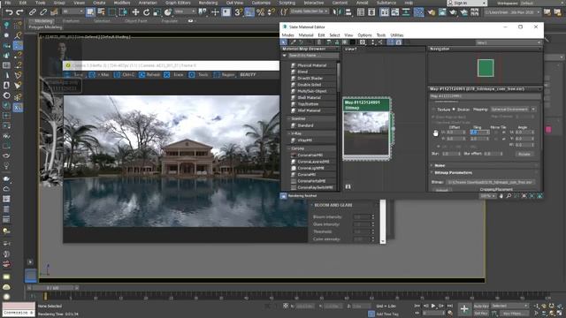Choose the Select and Move tool
Viewport: 566px width, 318px height.
135,12
